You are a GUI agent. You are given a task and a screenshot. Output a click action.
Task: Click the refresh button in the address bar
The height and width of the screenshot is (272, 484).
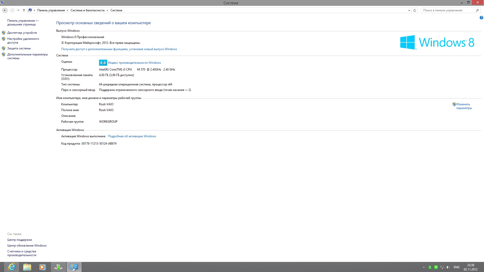pyautogui.click(x=415, y=10)
